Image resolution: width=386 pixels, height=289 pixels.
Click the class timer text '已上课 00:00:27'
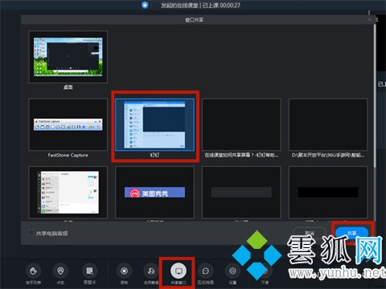(221, 5)
